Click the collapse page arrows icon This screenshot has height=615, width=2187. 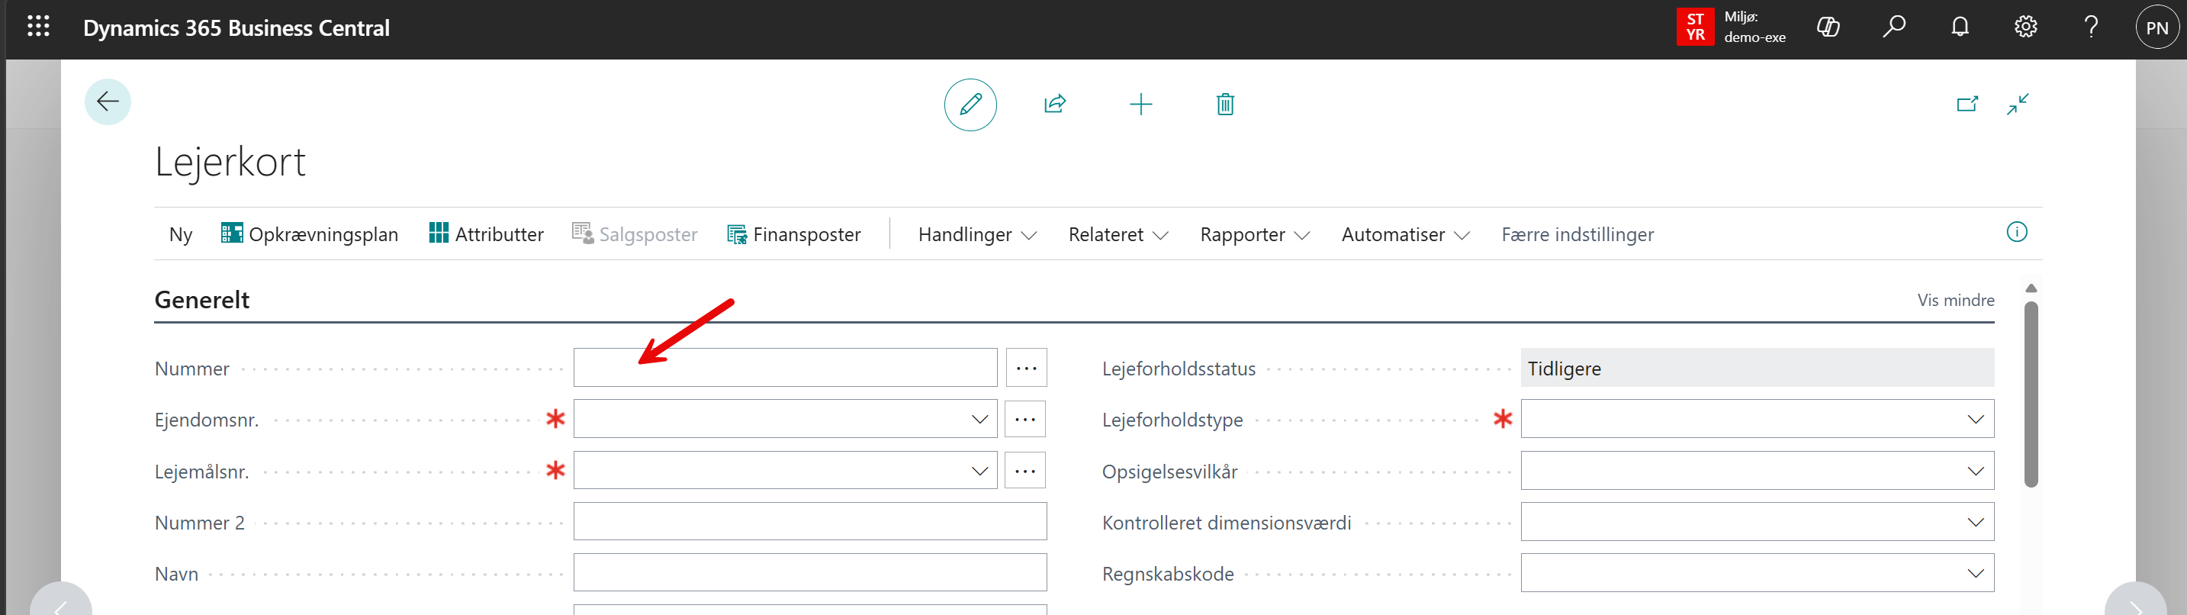point(2017,105)
